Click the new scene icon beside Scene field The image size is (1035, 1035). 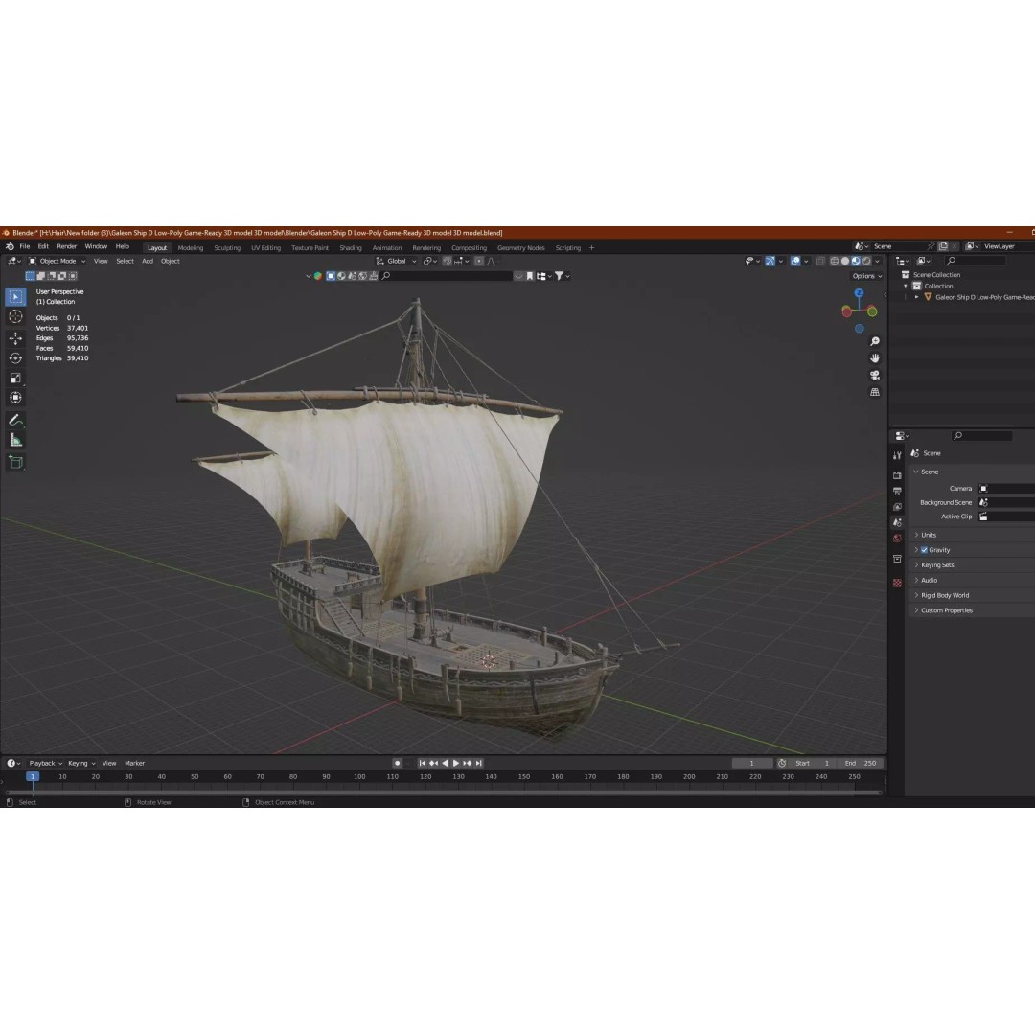click(x=943, y=246)
